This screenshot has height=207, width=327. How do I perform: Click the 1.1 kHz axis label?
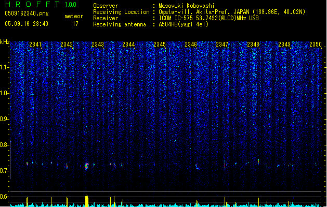(x=5, y=67)
